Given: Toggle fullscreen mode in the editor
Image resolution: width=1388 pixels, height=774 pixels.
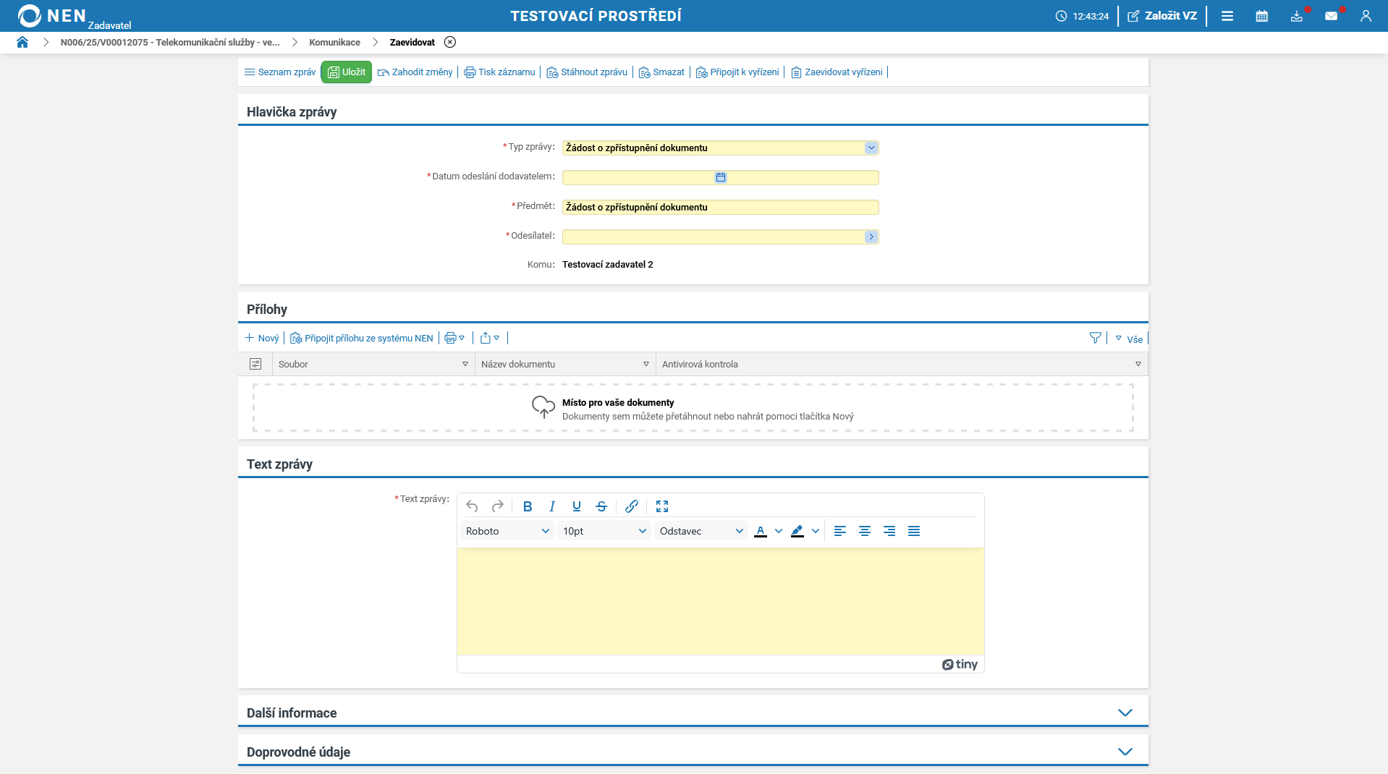Looking at the screenshot, I should coord(661,506).
